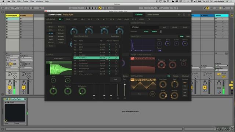The width and height of the screenshot is (235, 132).
Task: Toggle the yellow Automation Arm button
Action: coord(100,8)
